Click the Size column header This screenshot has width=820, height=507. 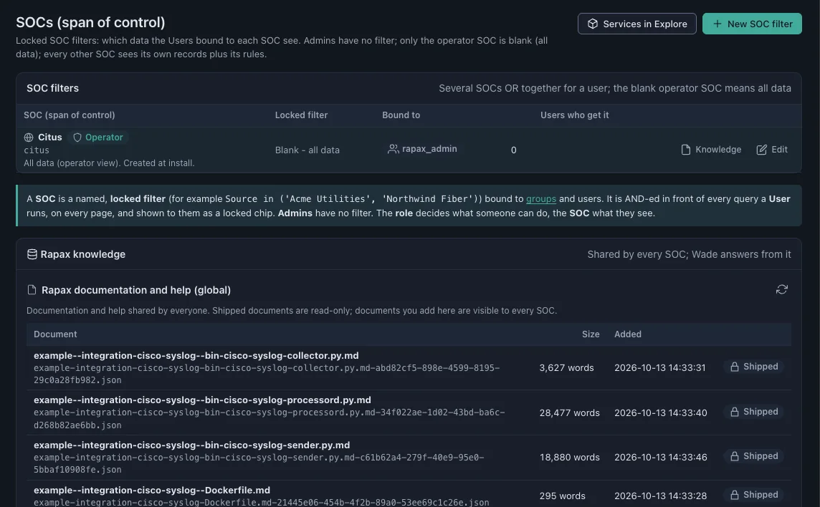coord(591,334)
